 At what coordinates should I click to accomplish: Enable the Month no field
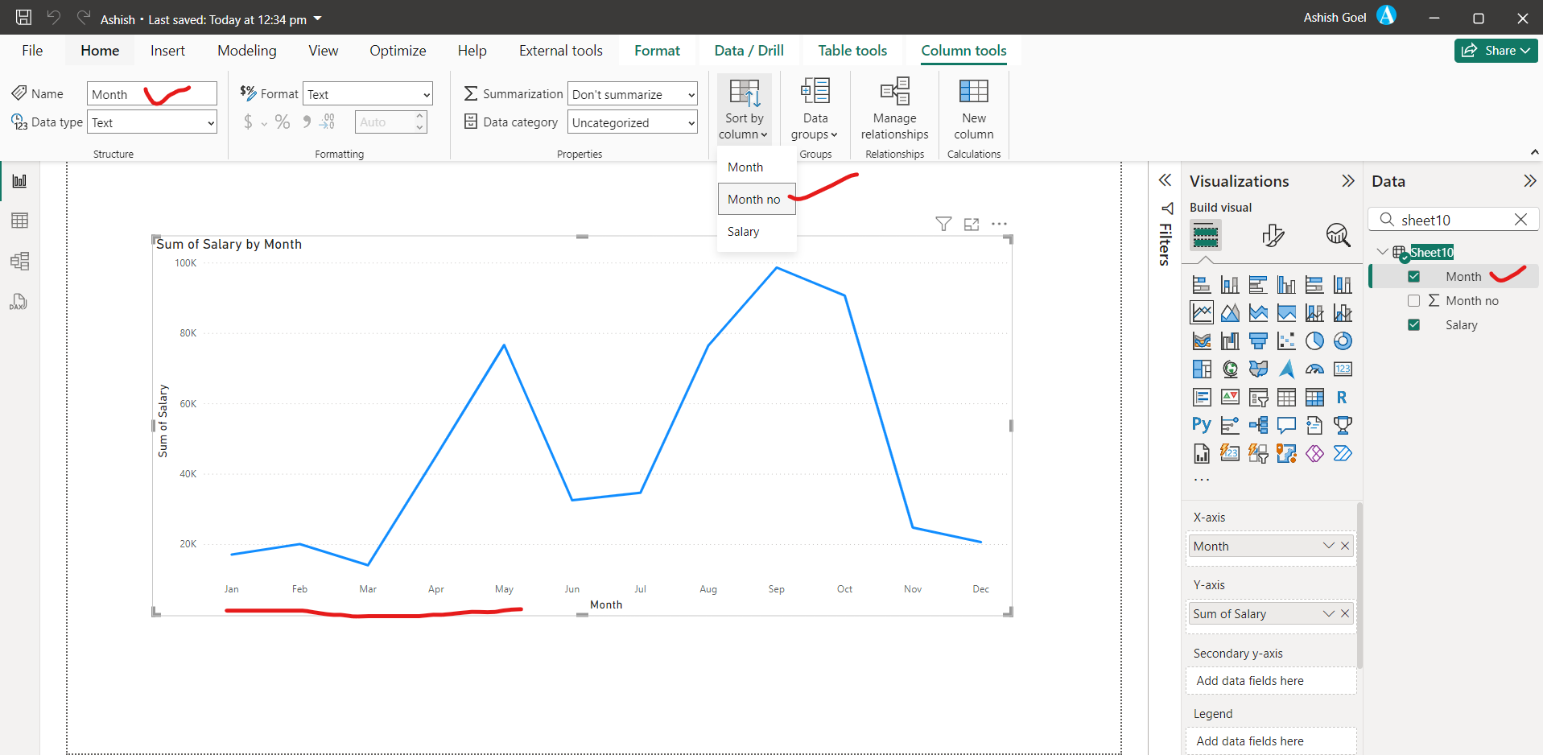(1415, 300)
